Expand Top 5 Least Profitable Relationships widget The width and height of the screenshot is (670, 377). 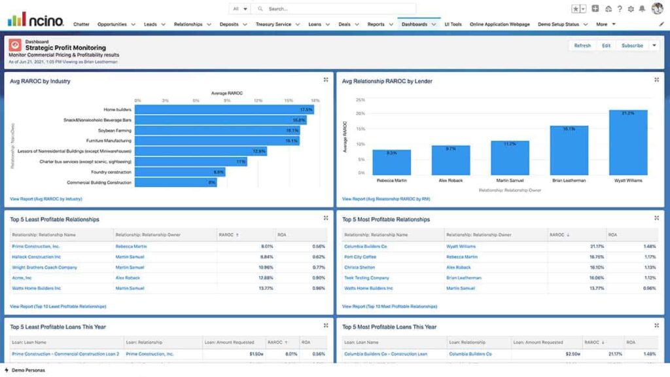click(x=326, y=218)
